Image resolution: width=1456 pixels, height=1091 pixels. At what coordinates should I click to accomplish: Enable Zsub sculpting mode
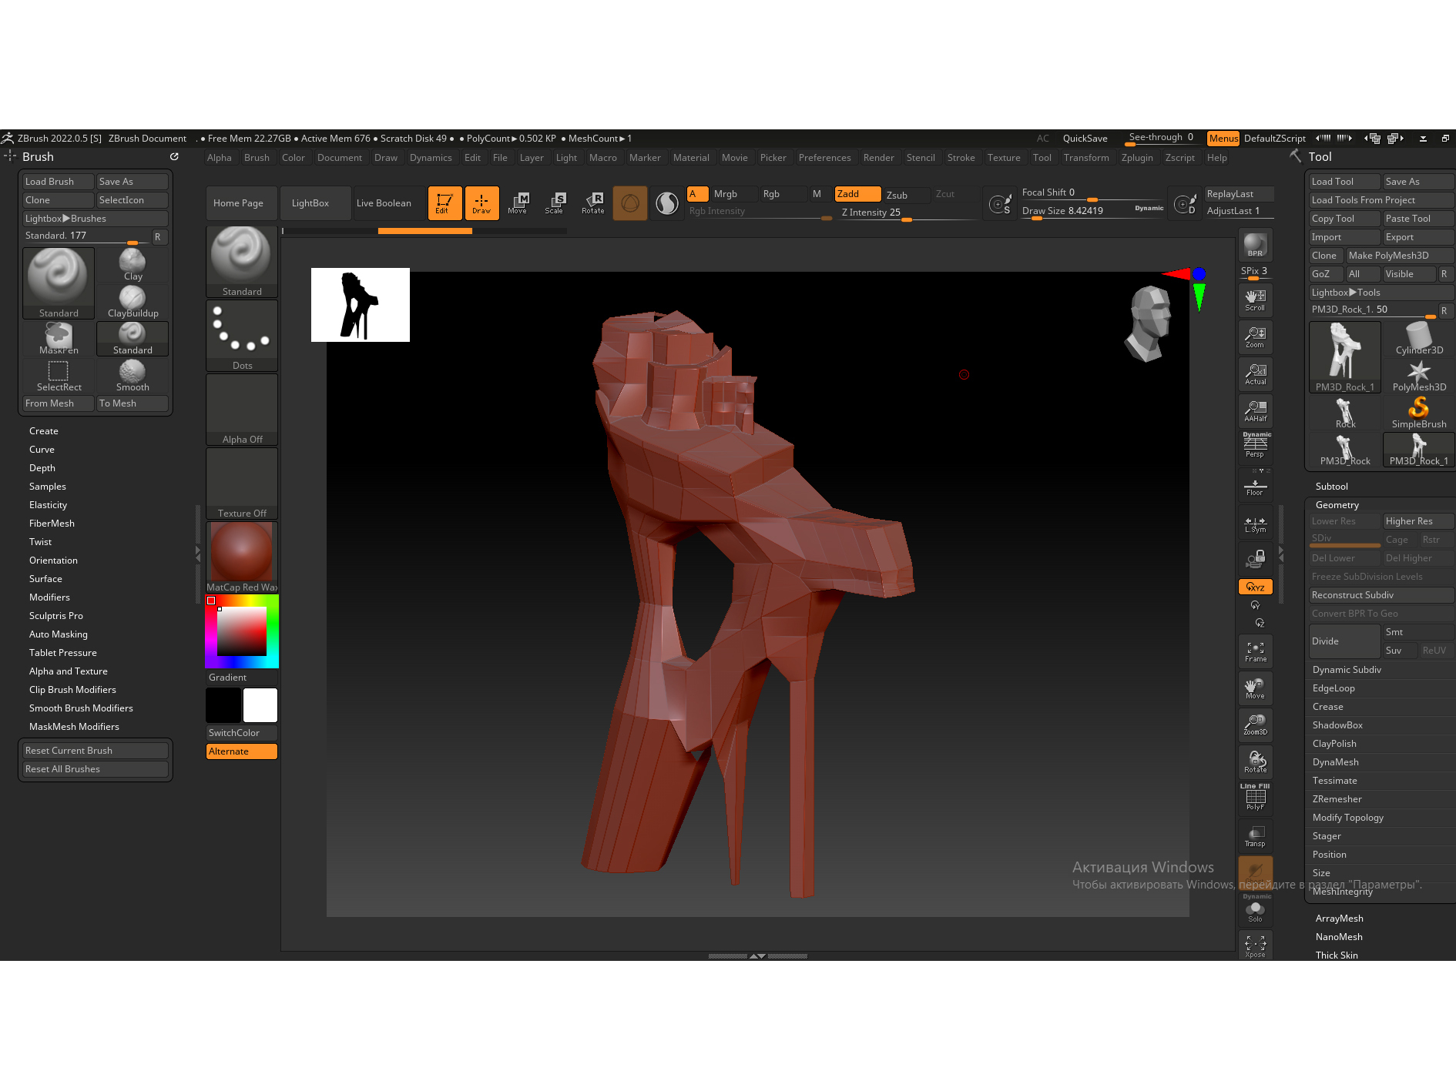(x=897, y=195)
